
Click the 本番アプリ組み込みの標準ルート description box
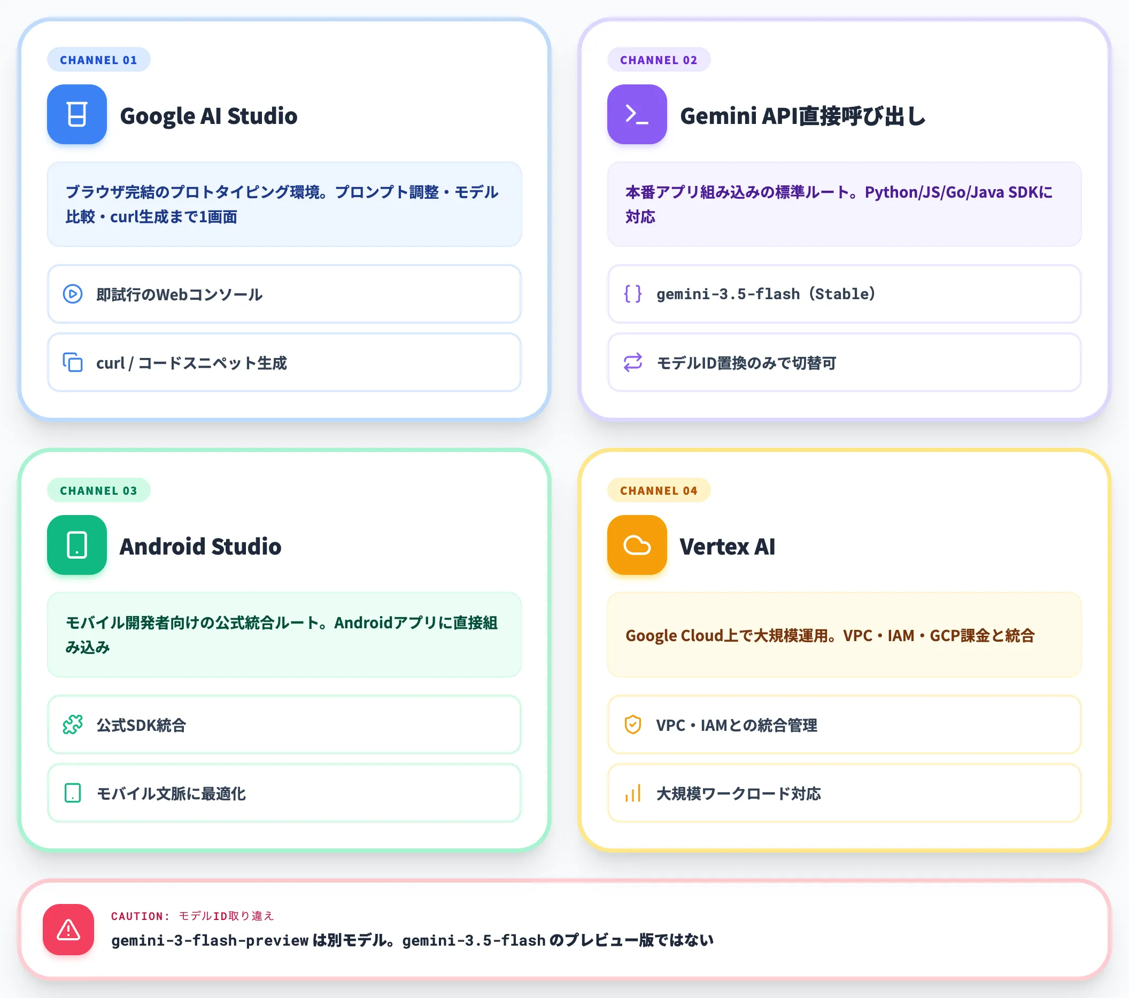click(x=845, y=204)
